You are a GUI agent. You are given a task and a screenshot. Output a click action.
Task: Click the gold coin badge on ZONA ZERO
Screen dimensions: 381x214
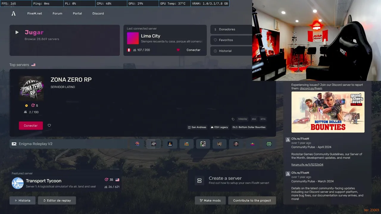point(26,106)
